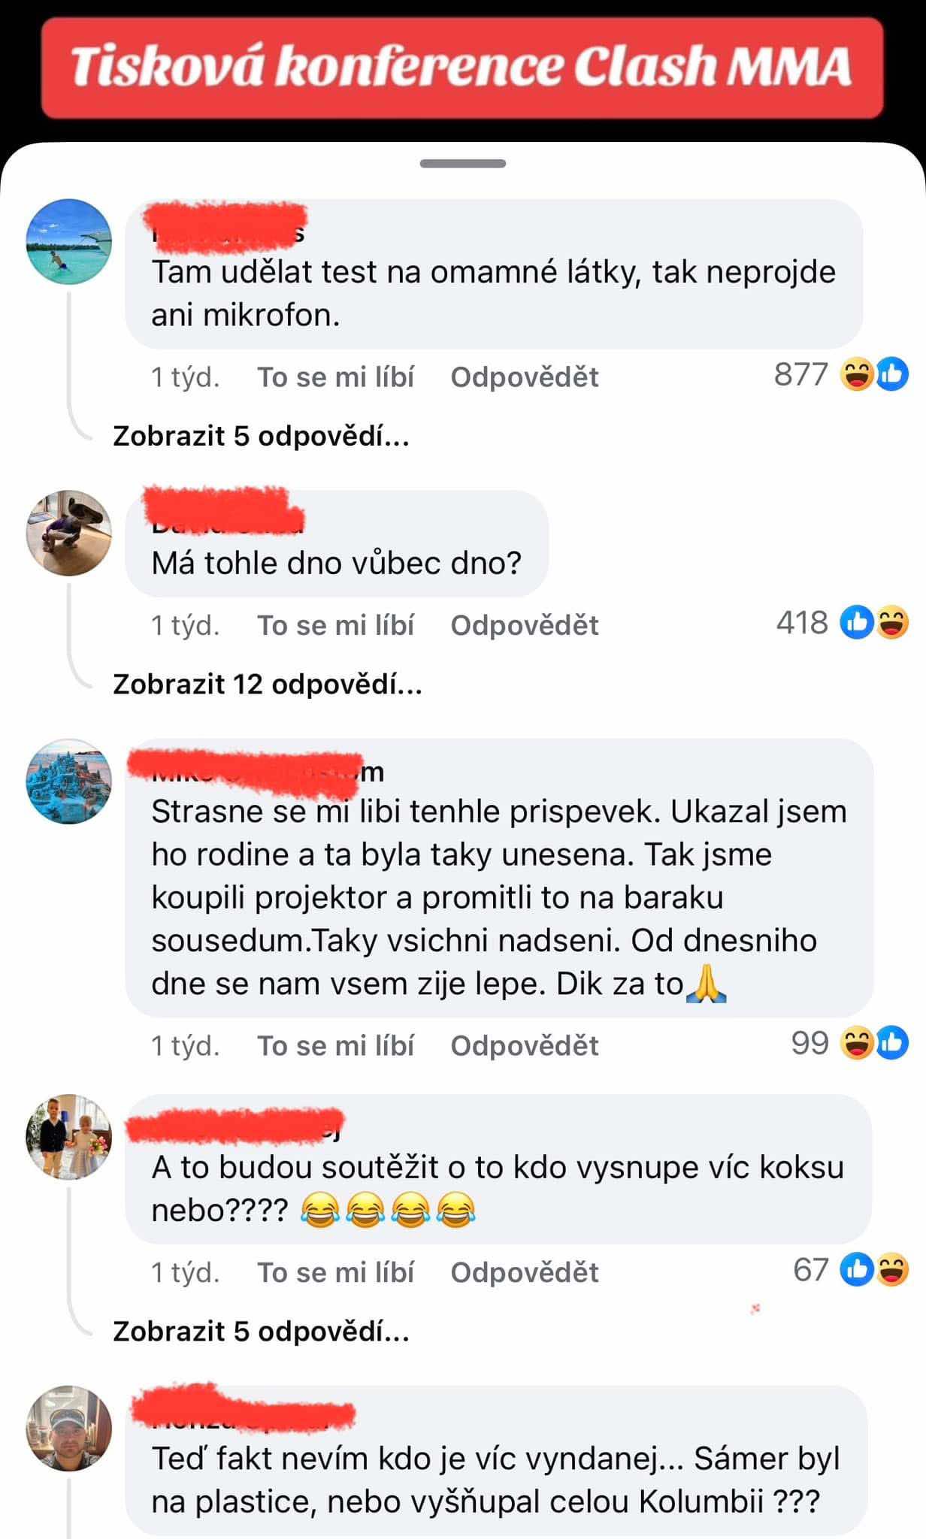This screenshot has height=1539, width=926.
Task: Open beach avatar of the first commenter
Action: [69, 241]
